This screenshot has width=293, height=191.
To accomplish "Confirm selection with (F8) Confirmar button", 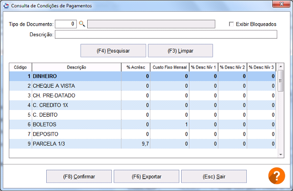I will 79,177.
